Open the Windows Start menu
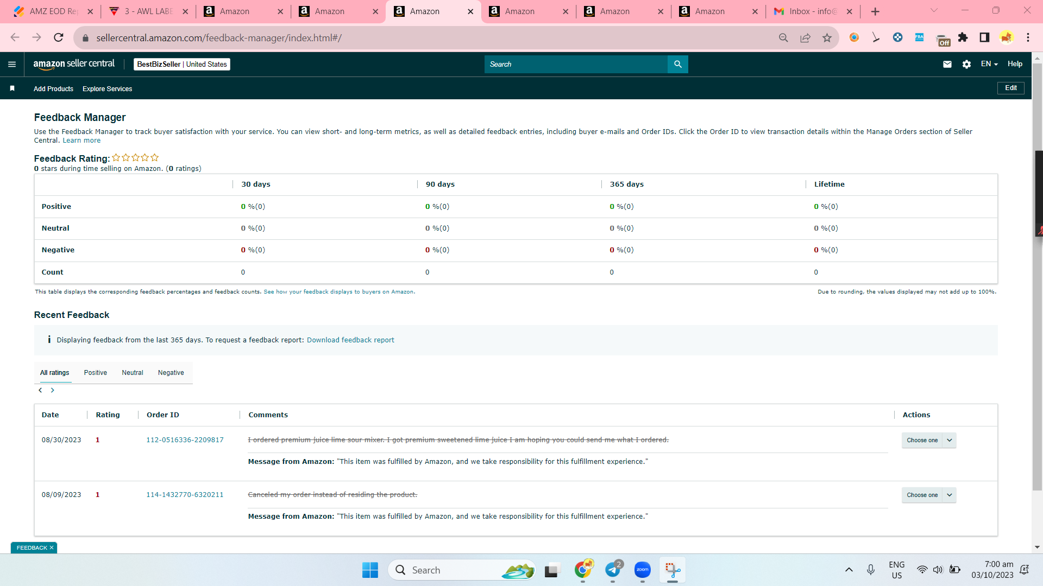Viewport: 1043px width, 586px height. [370, 570]
